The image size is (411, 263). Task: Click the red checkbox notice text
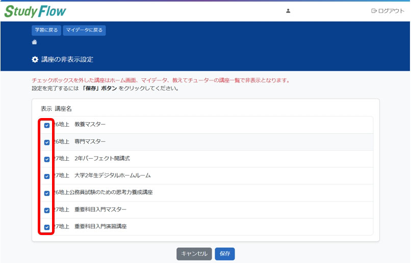[x=161, y=80]
